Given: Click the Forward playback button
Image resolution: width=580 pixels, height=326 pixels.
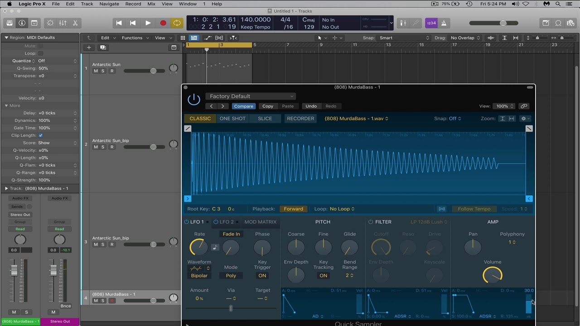Looking at the screenshot, I should [293, 209].
